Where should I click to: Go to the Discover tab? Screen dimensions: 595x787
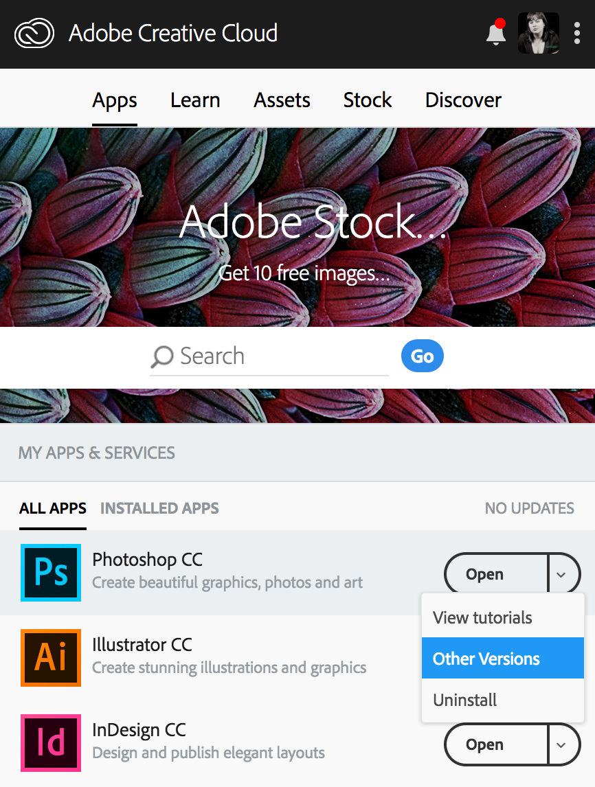463,100
